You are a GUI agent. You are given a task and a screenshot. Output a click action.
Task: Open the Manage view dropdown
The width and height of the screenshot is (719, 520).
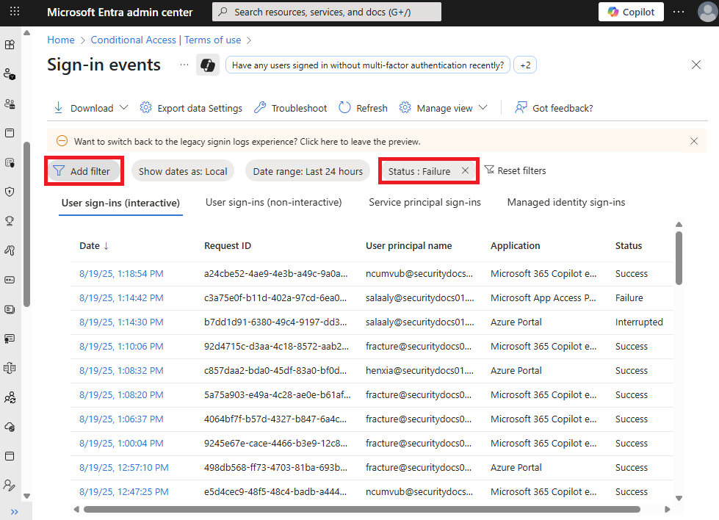tap(444, 107)
